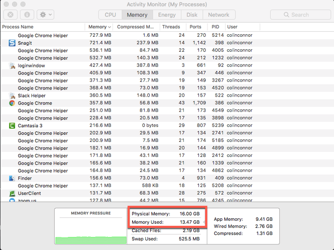The height and width of the screenshot is (250, 334).
Task: Click Camtasia 3's 0 bytes compressed value
Action: pyautogui.click(x=150, y=125)
